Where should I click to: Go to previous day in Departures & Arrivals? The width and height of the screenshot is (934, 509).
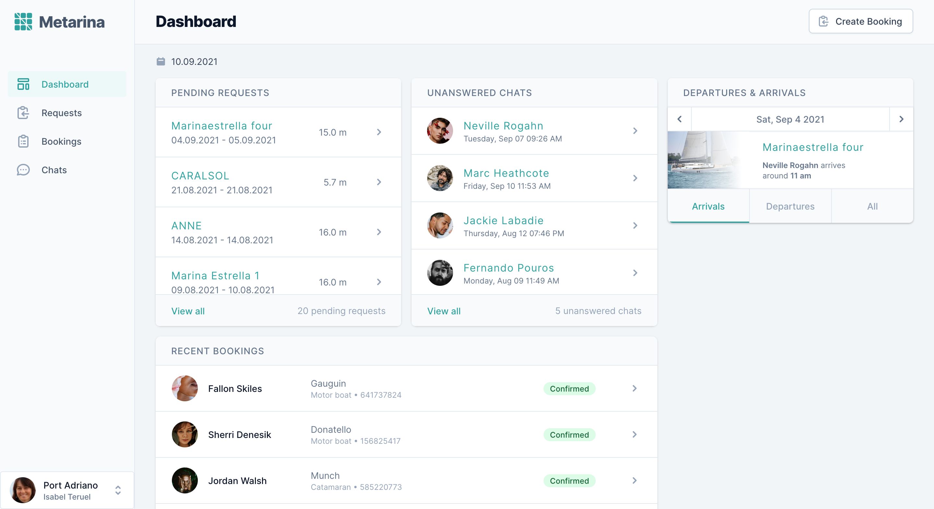coord(679,119)
